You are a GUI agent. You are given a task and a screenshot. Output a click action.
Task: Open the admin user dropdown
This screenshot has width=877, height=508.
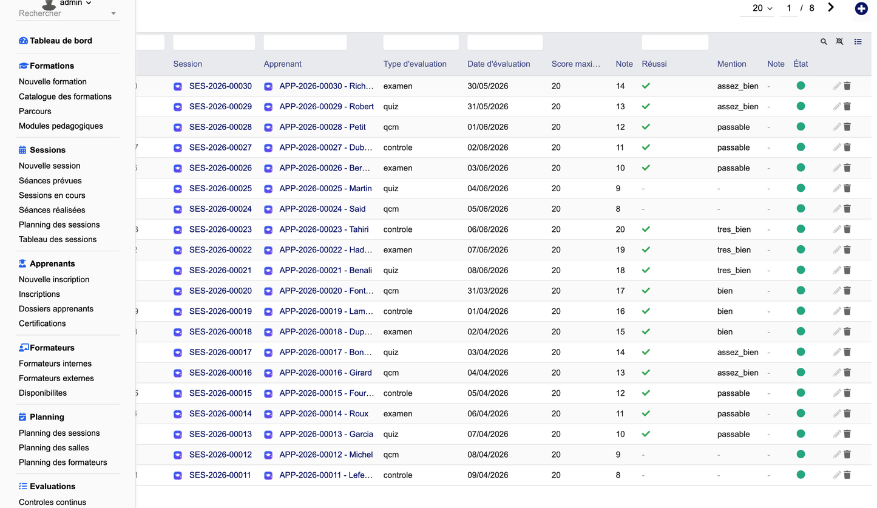(75, 3)
